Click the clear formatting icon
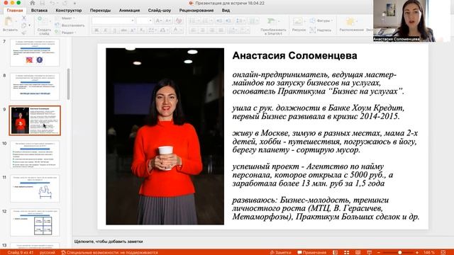This screenshot has height=255, width=454. (179, 21)
